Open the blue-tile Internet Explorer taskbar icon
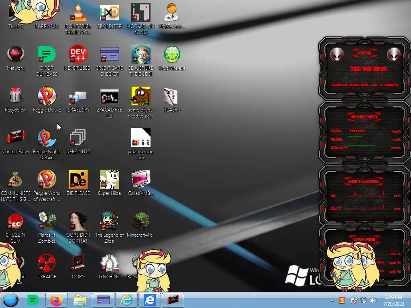 pyautogui.click(x=150, y=300)
